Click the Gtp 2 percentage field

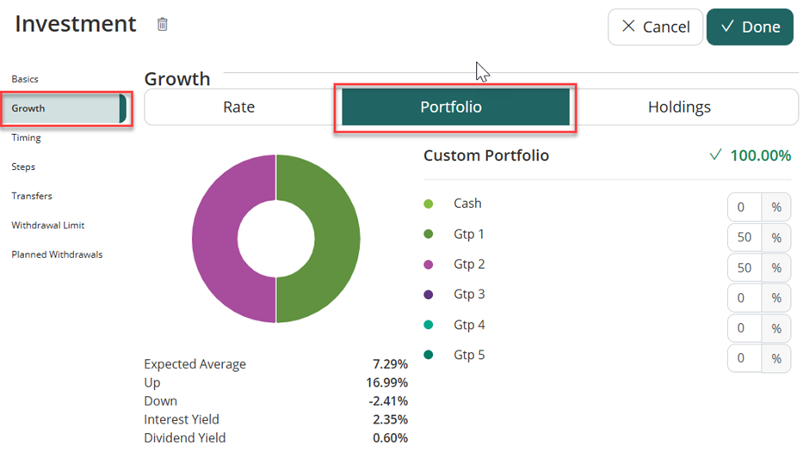744,268
